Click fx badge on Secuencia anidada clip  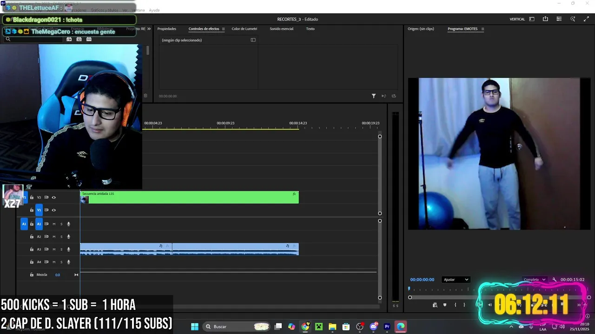click(x=294, y=194)
